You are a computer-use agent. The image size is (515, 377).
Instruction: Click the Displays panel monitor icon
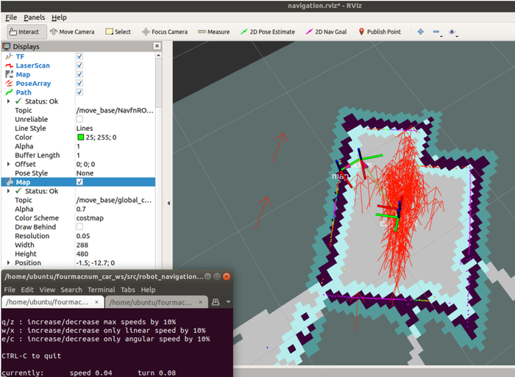[x=6, y=46]
